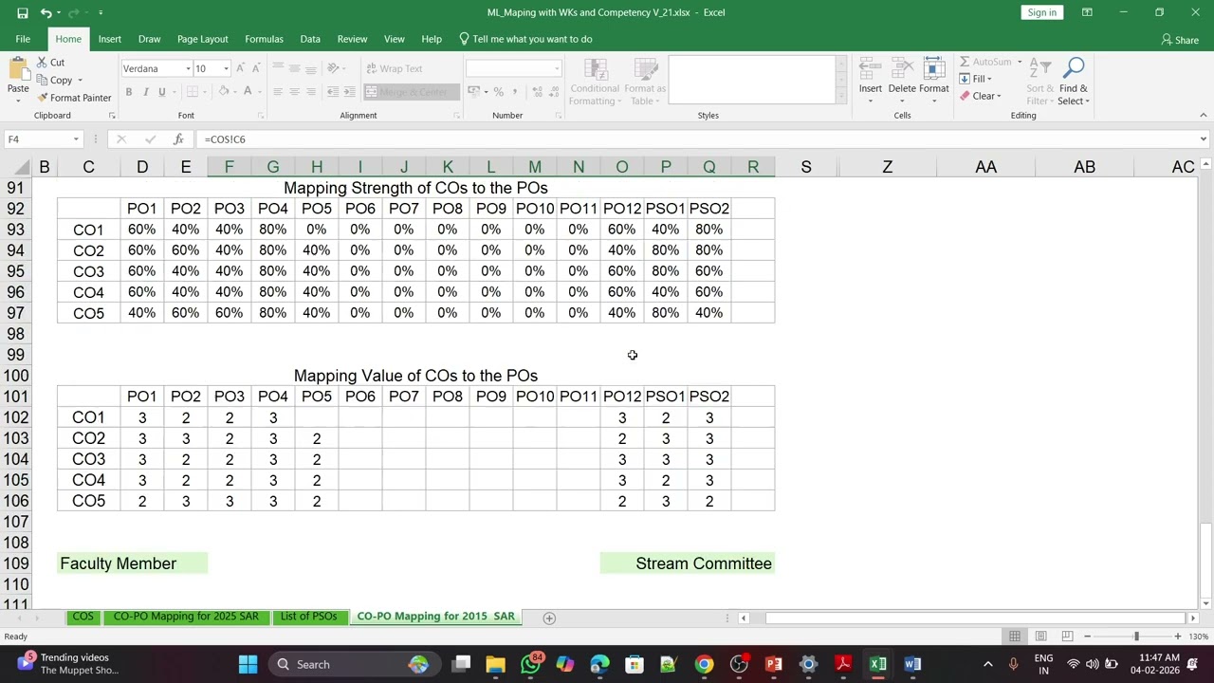Screen dimensions: 1214x683
Task: Click the Delete cells icon
Action: pyautogui.click(x=902, y=69)
